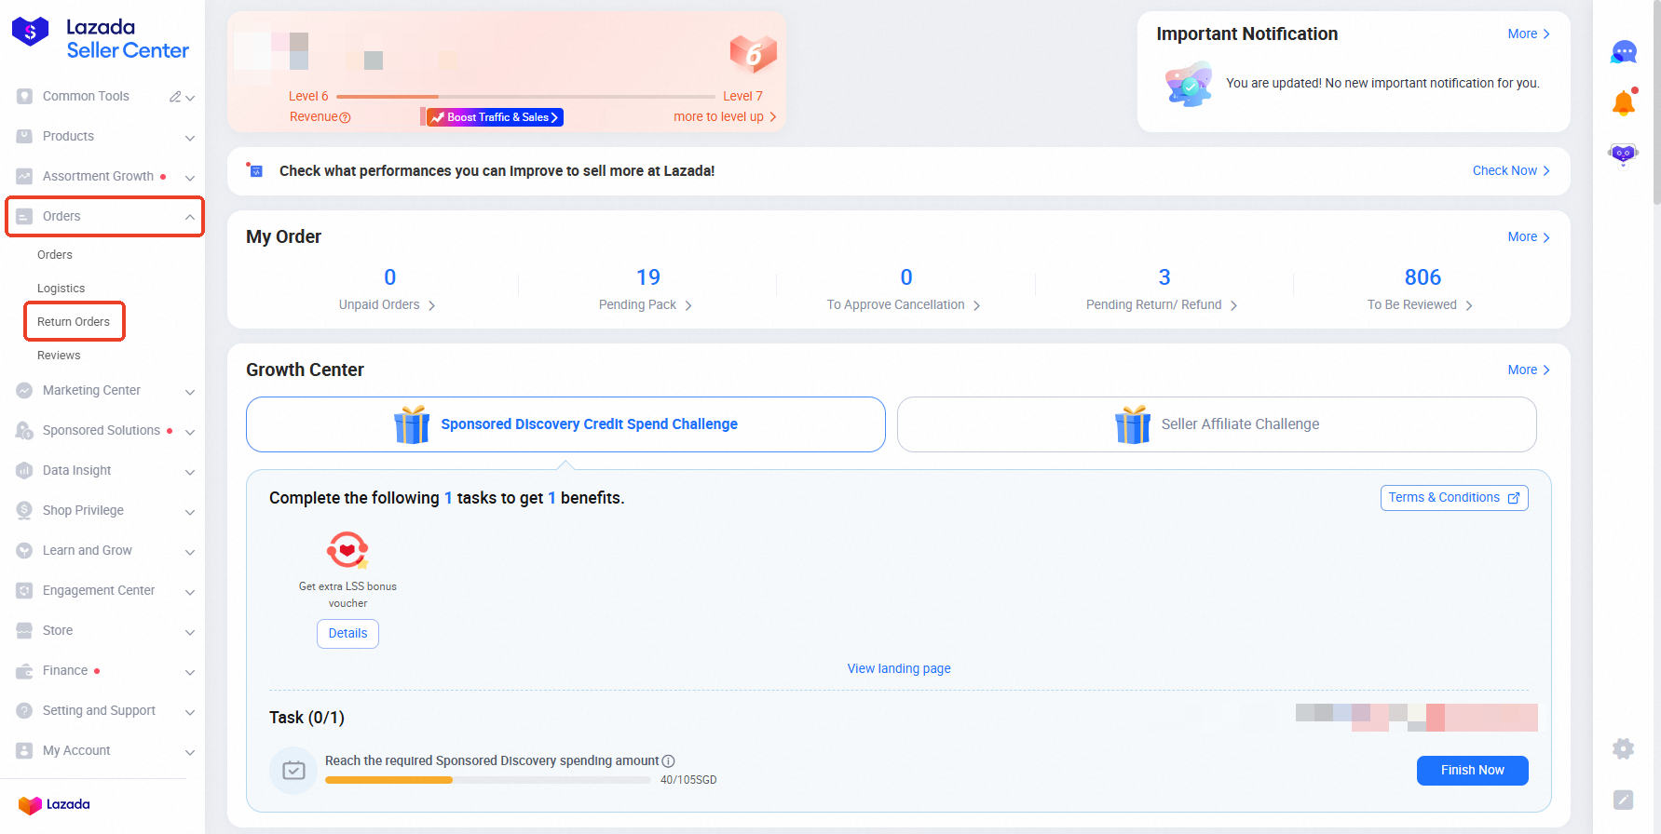This screenshot has height=834, width=1661.
Task: Select the Seller Affiliate Challenge tab
Action: (1217, 424)
